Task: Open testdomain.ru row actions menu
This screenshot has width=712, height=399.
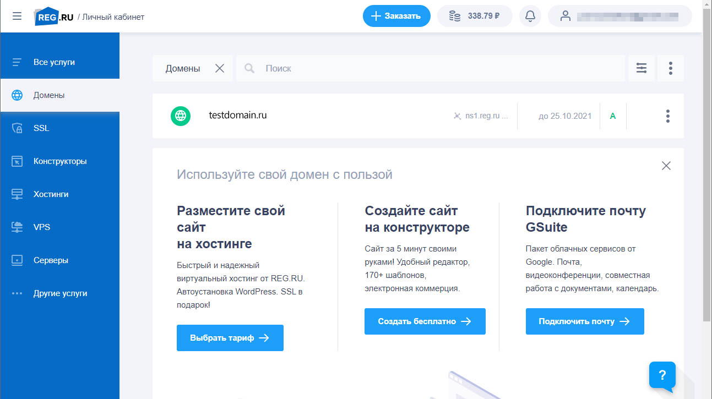Action: tap(668, 116)
